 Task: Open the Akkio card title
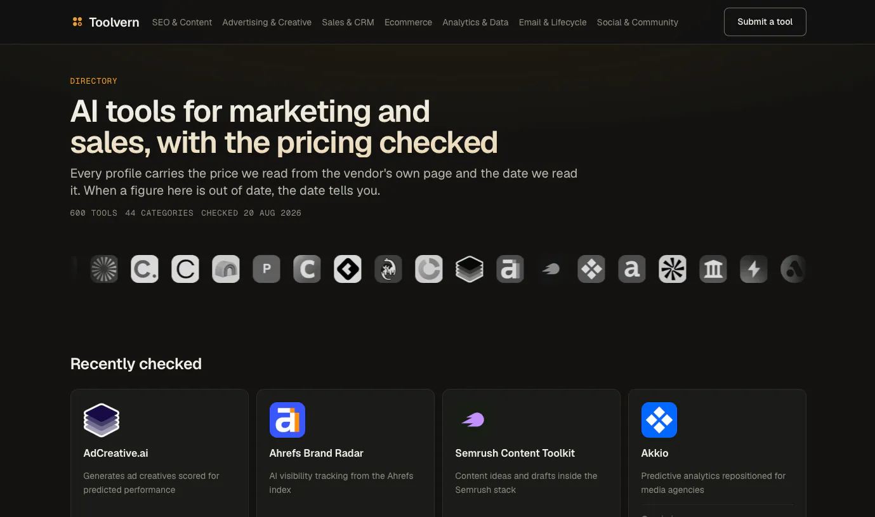pos(655,453)
